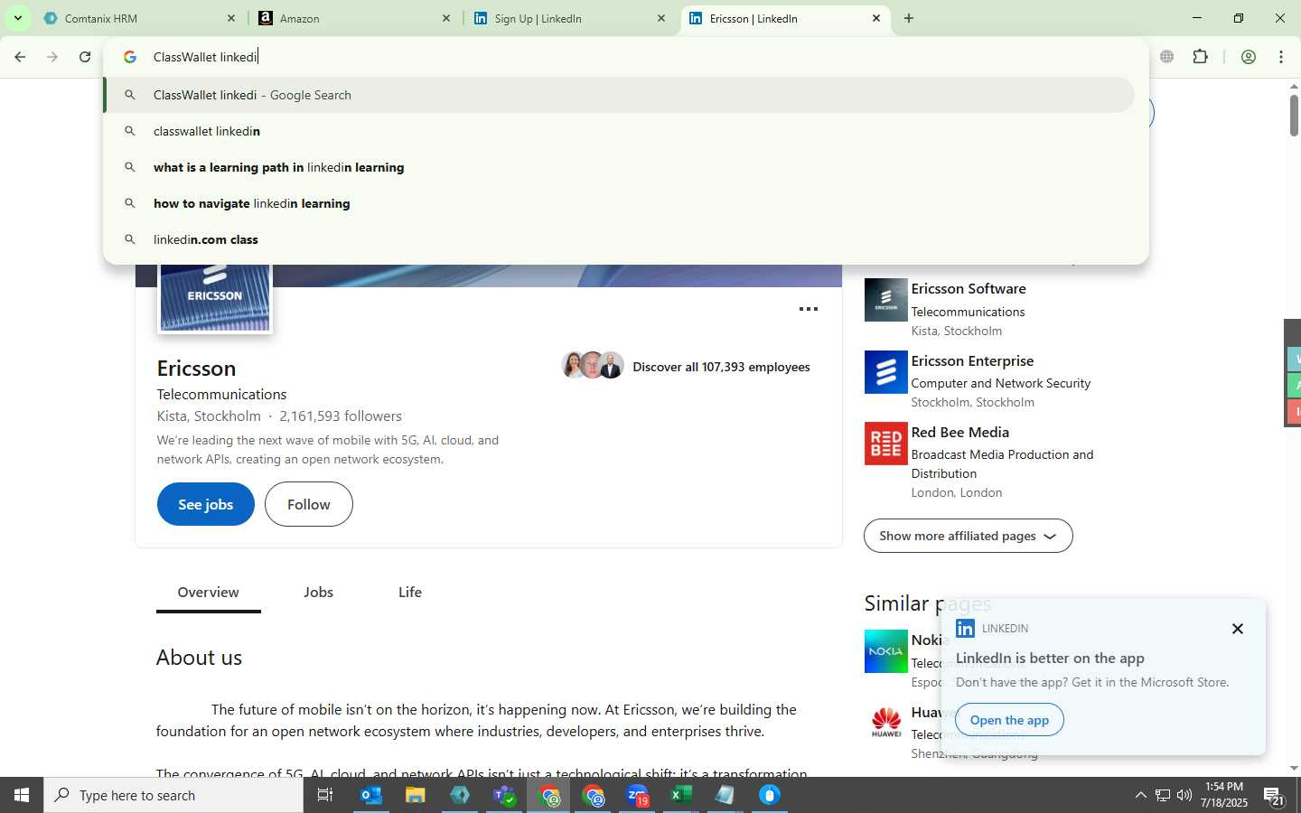Open the first Chrome icon on the taskbar
Viewport: 1301px width, 813px height.
[x=549, y=795]
